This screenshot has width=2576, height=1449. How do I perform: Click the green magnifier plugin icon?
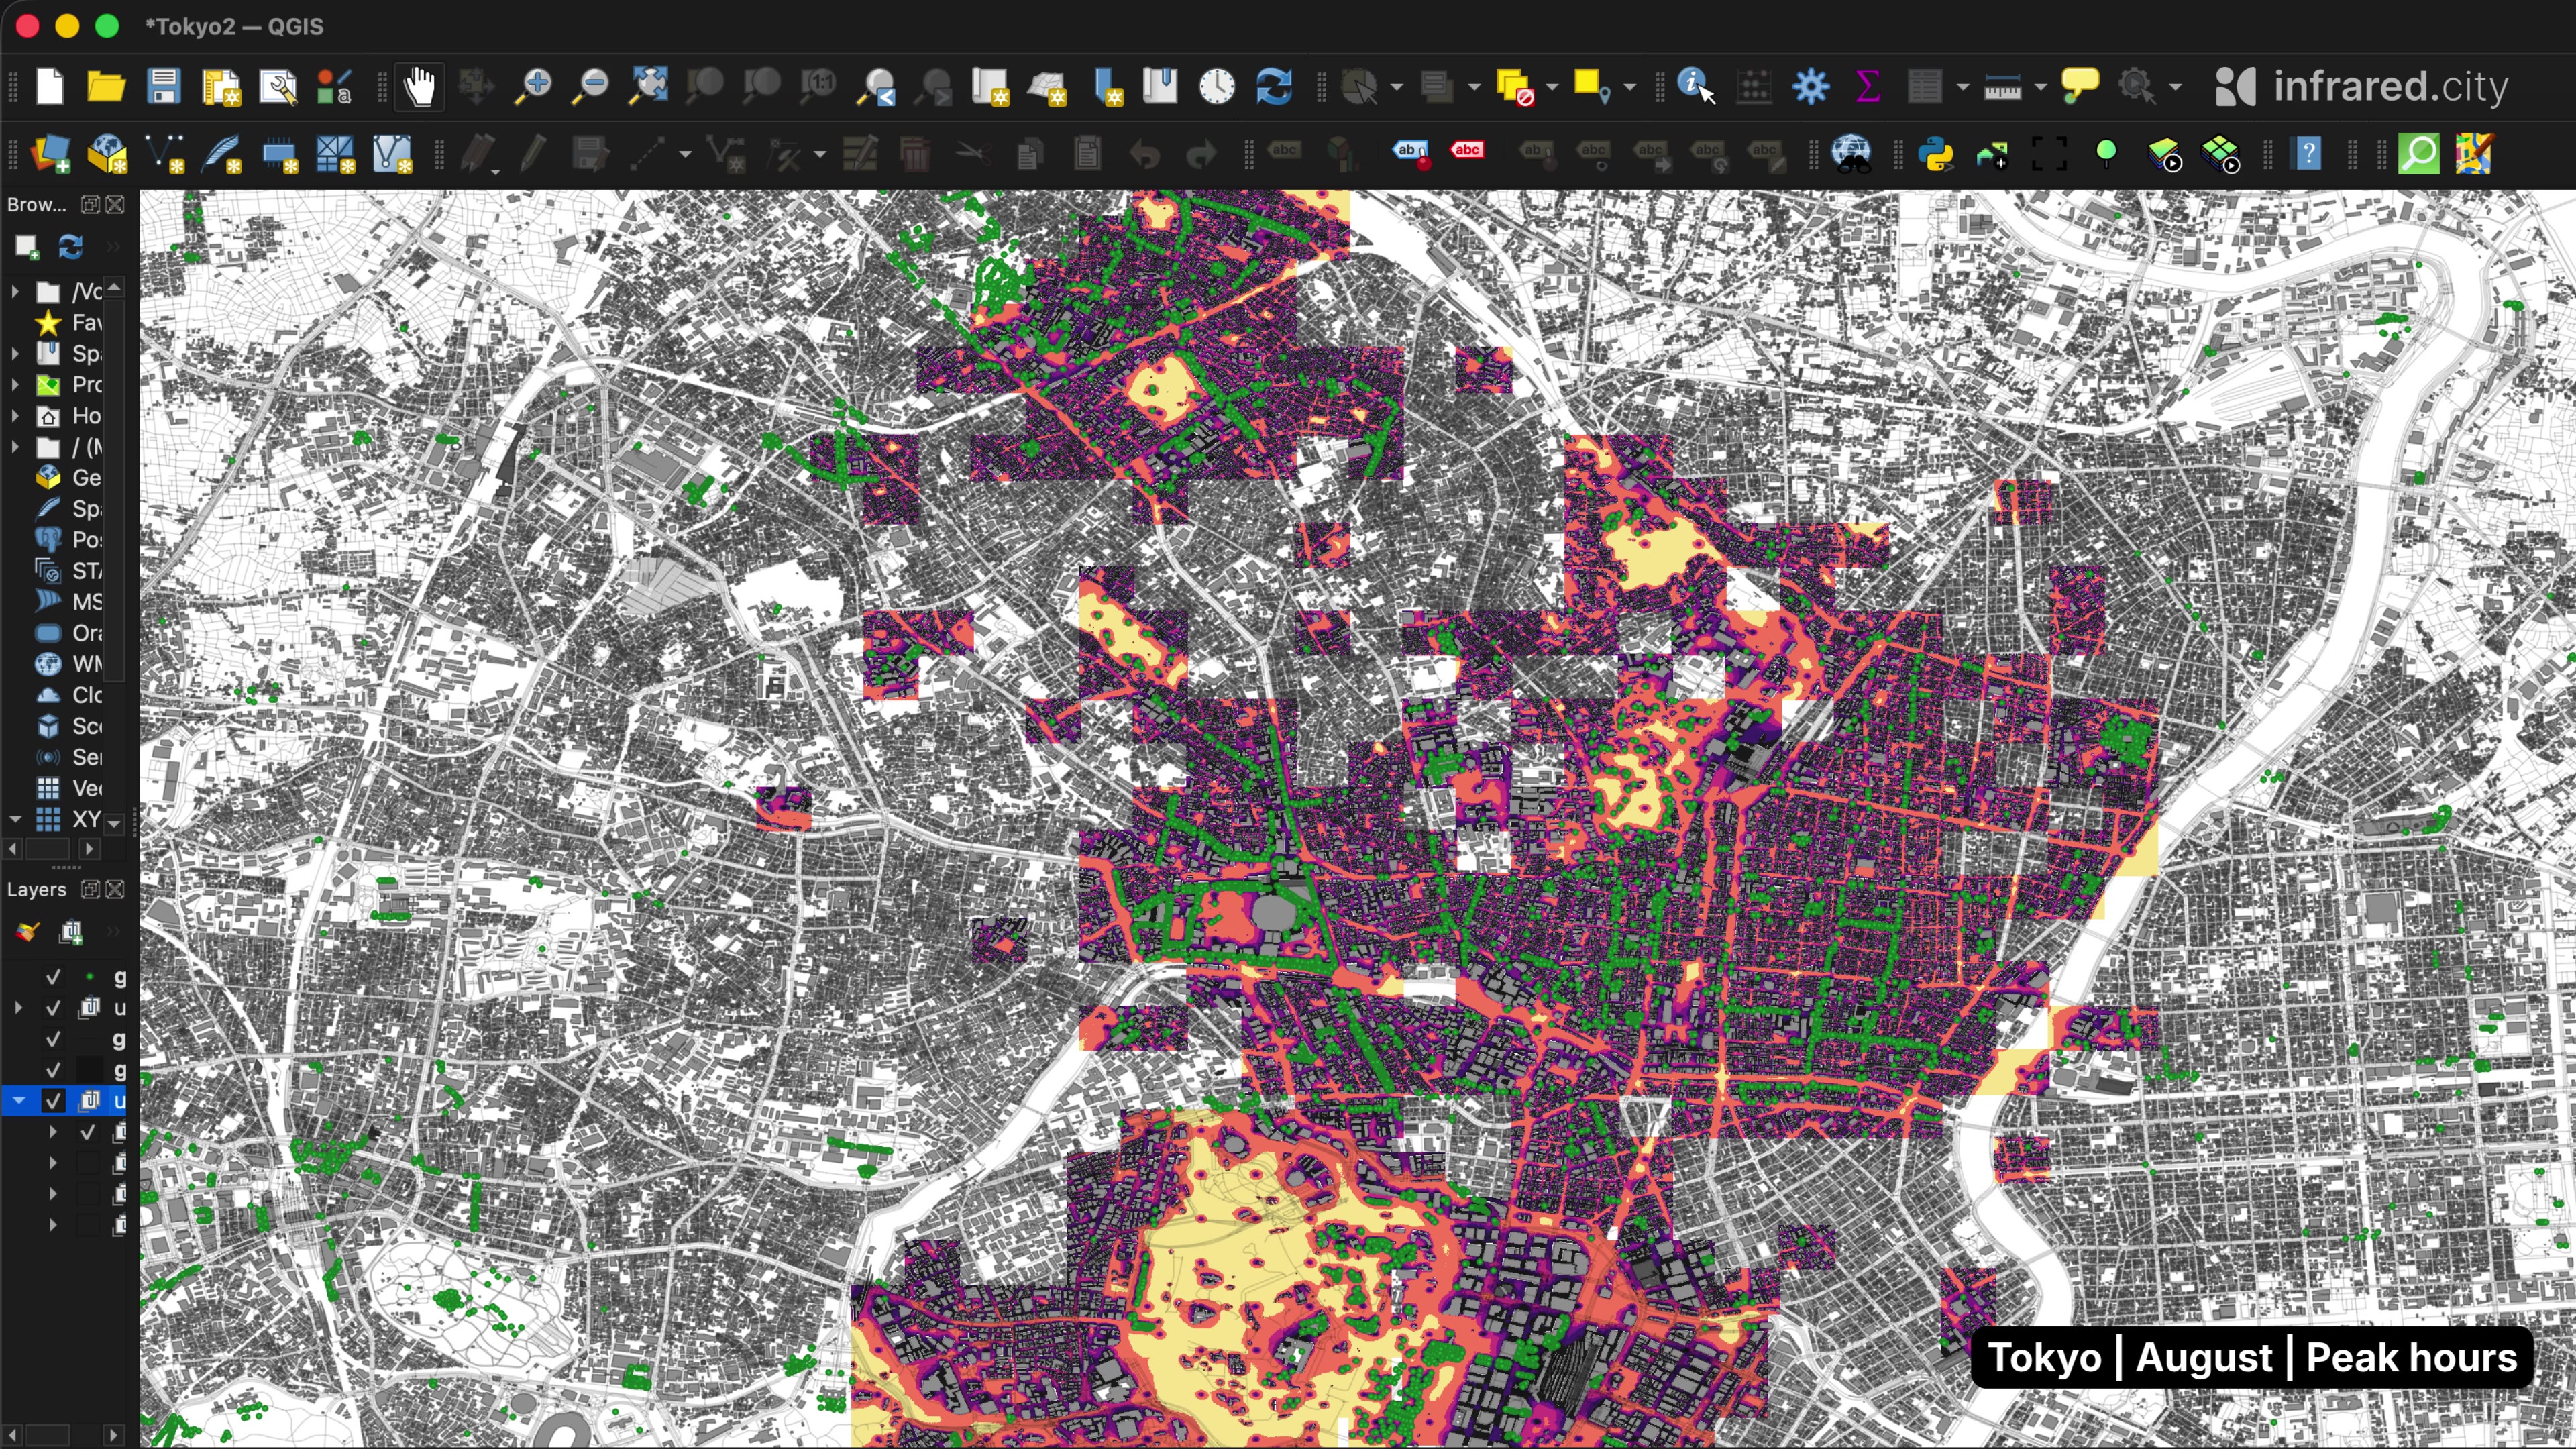click(2419, 154)
